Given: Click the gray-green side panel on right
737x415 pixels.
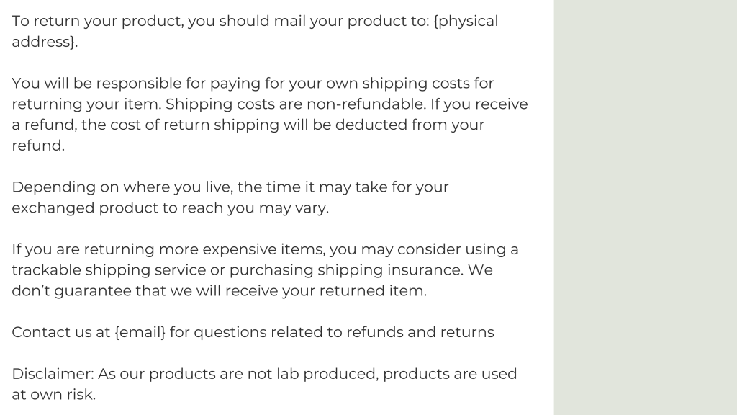Looking at the screenshot, I should (645, 207).
